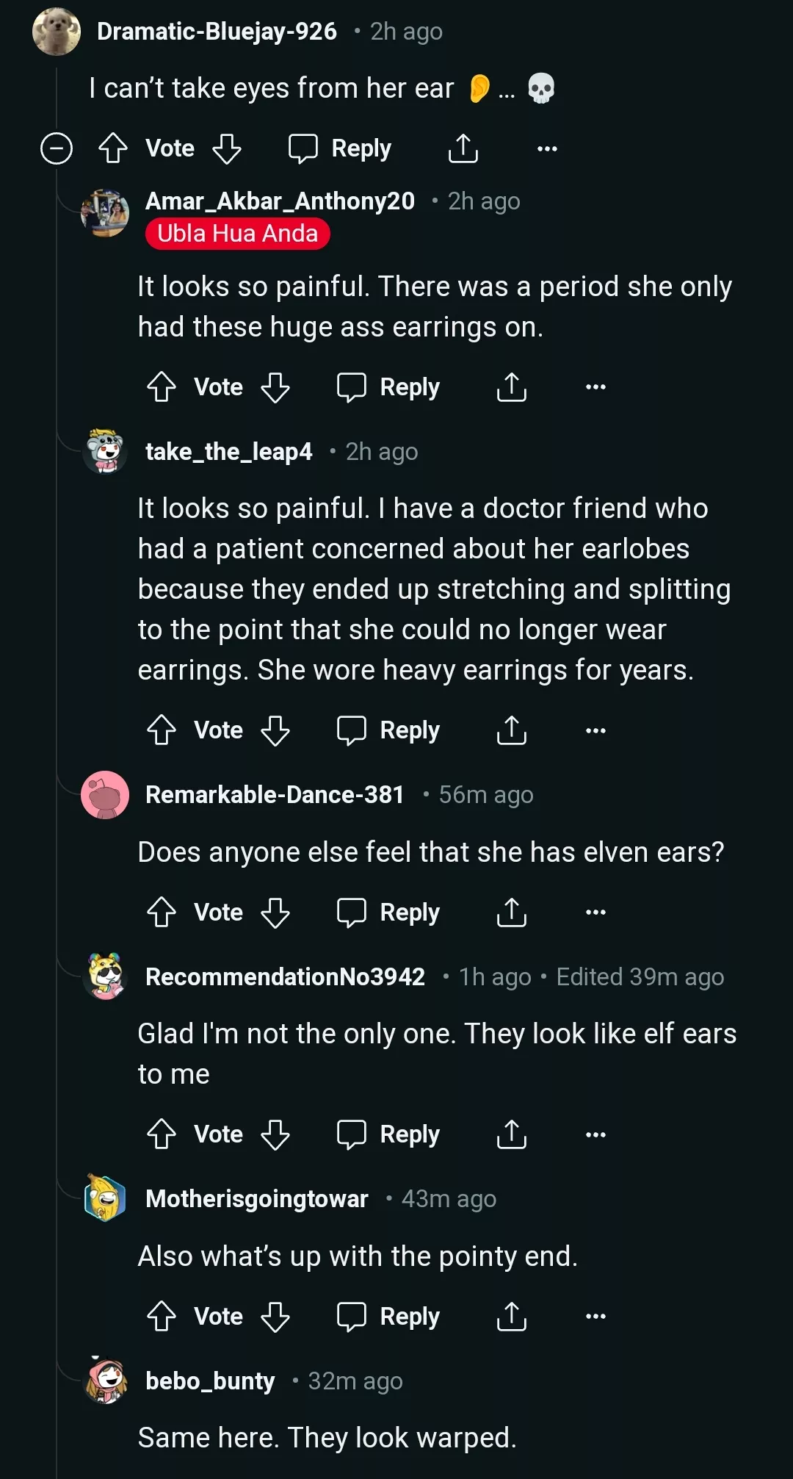
Task: Downvote Dramatic-Bluejay-926's comment
Action: coord(227,148)
